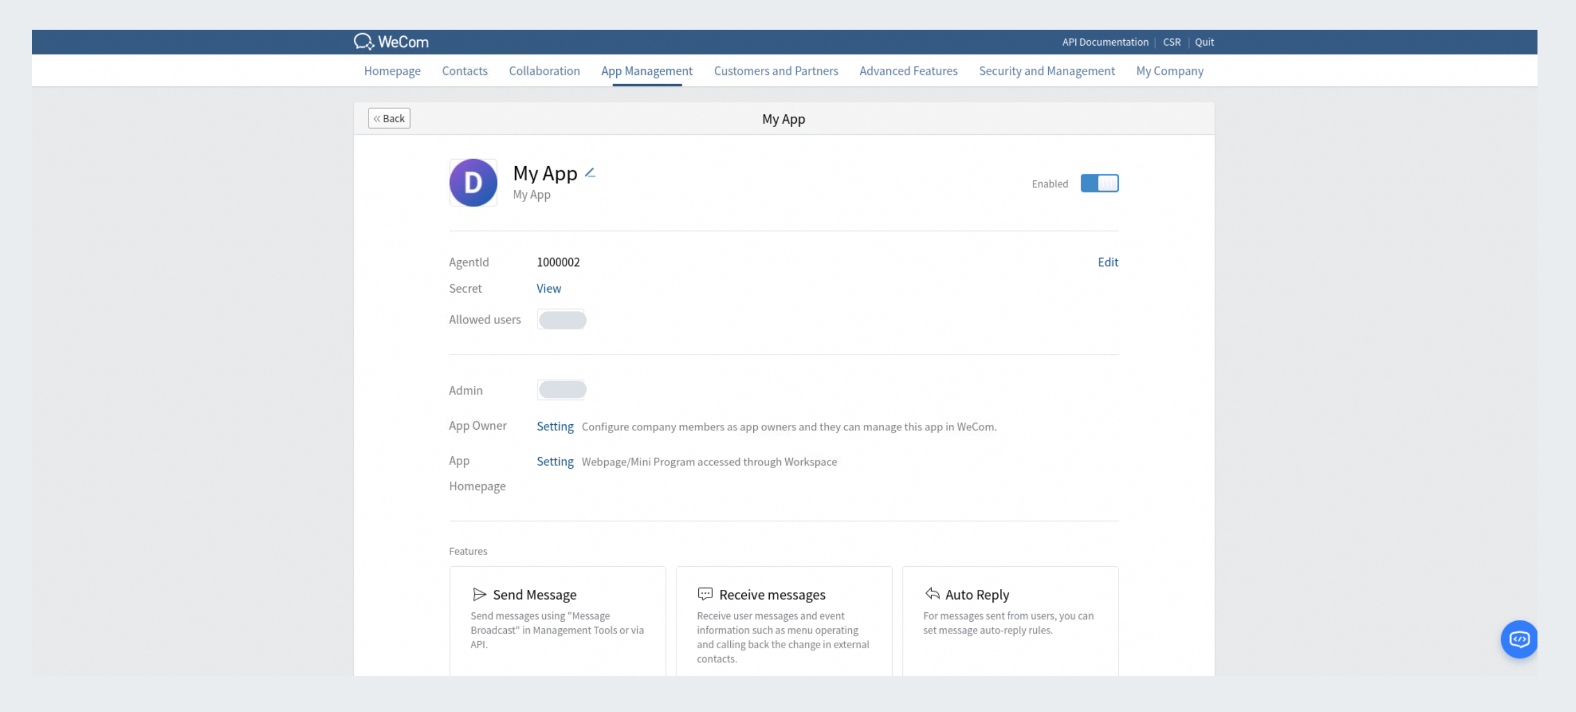Go back using the Back button
This screenshot has height=712, width=1576.
pyautogui.click(x=389, y=118)
